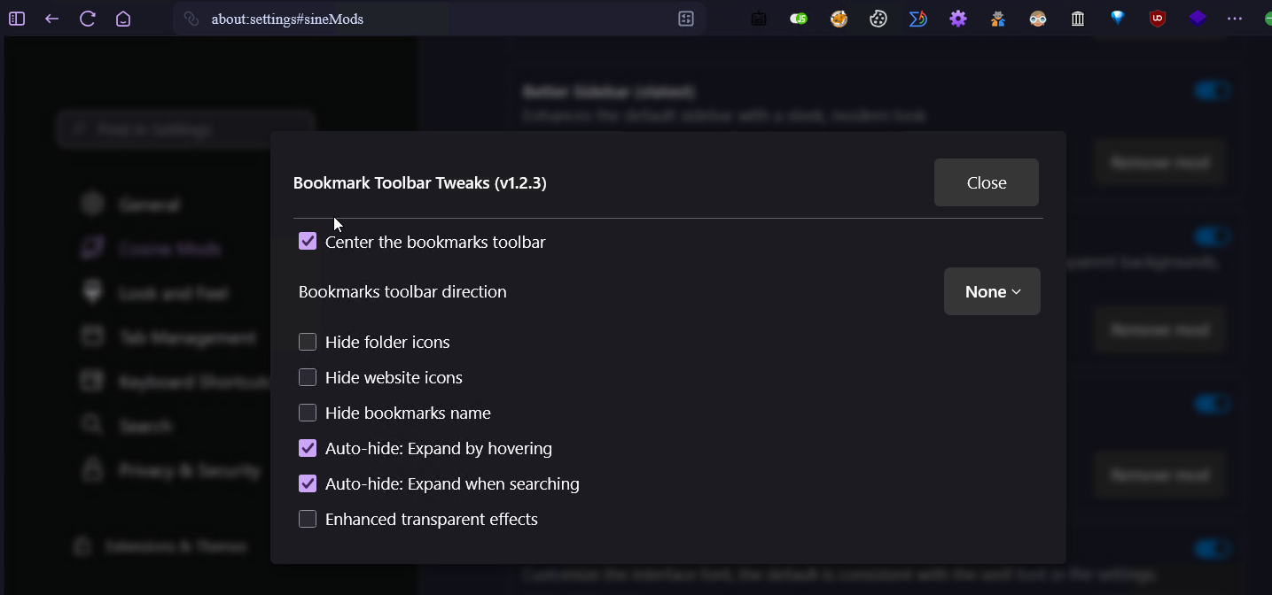Select General in the settings sidebar
The height and width of the screenshot is (595, 1272).
click(150, 204)
